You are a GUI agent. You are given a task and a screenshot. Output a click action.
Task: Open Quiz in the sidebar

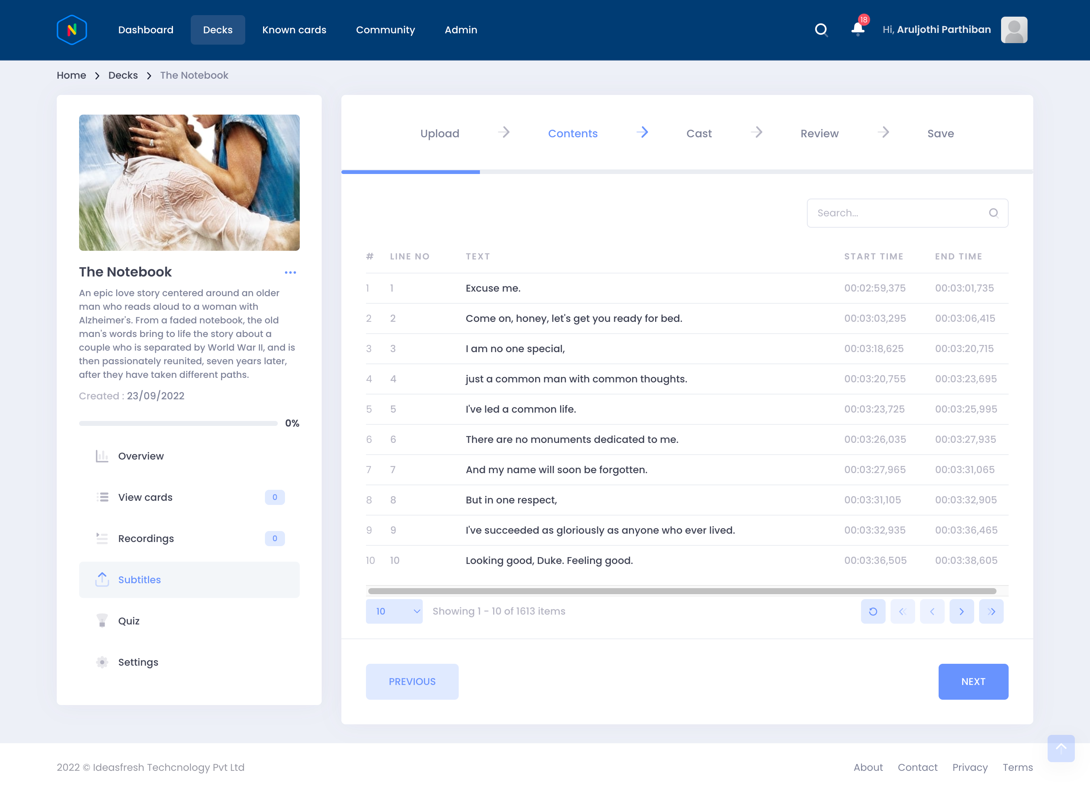[189, 621]
